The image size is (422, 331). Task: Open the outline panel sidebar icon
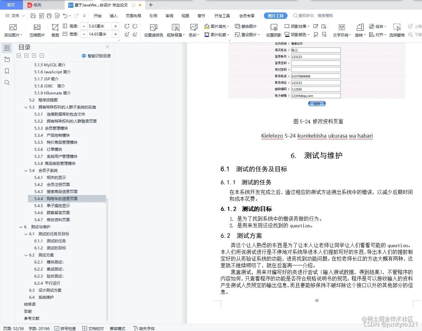[x=7, y=48]
